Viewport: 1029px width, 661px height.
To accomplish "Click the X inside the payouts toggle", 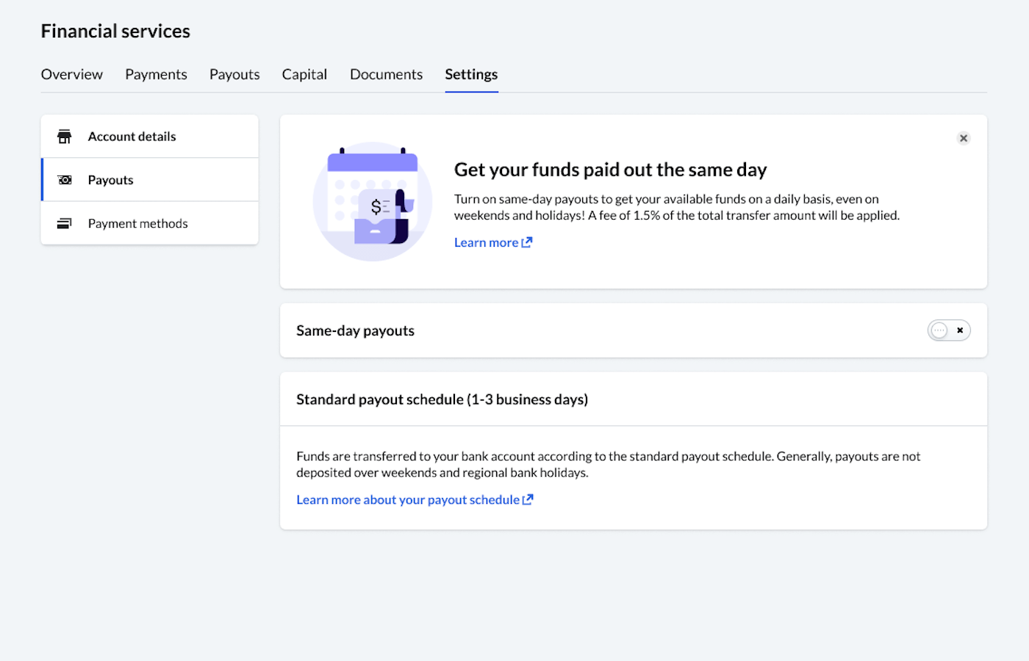I will (x=960, y=330).
